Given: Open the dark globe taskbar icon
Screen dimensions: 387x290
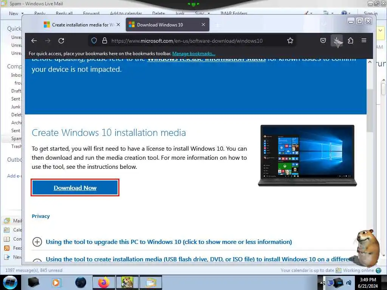Looking at the screenshot, I should click(81, 282).
